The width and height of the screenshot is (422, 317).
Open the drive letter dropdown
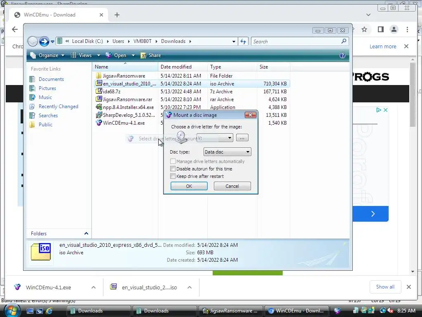tap(230, 138)
